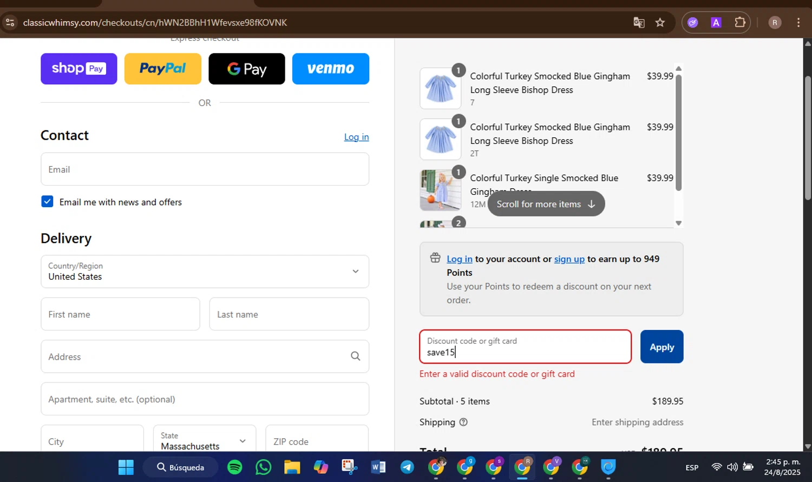This screenshot has height=482, width=812.
Task: Open WhatsApp from the taskbar
Action: tap(264, 467)
